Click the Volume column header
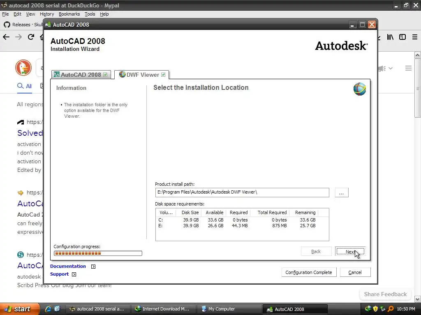Screen dimensions: 421x315 point(166,212)
